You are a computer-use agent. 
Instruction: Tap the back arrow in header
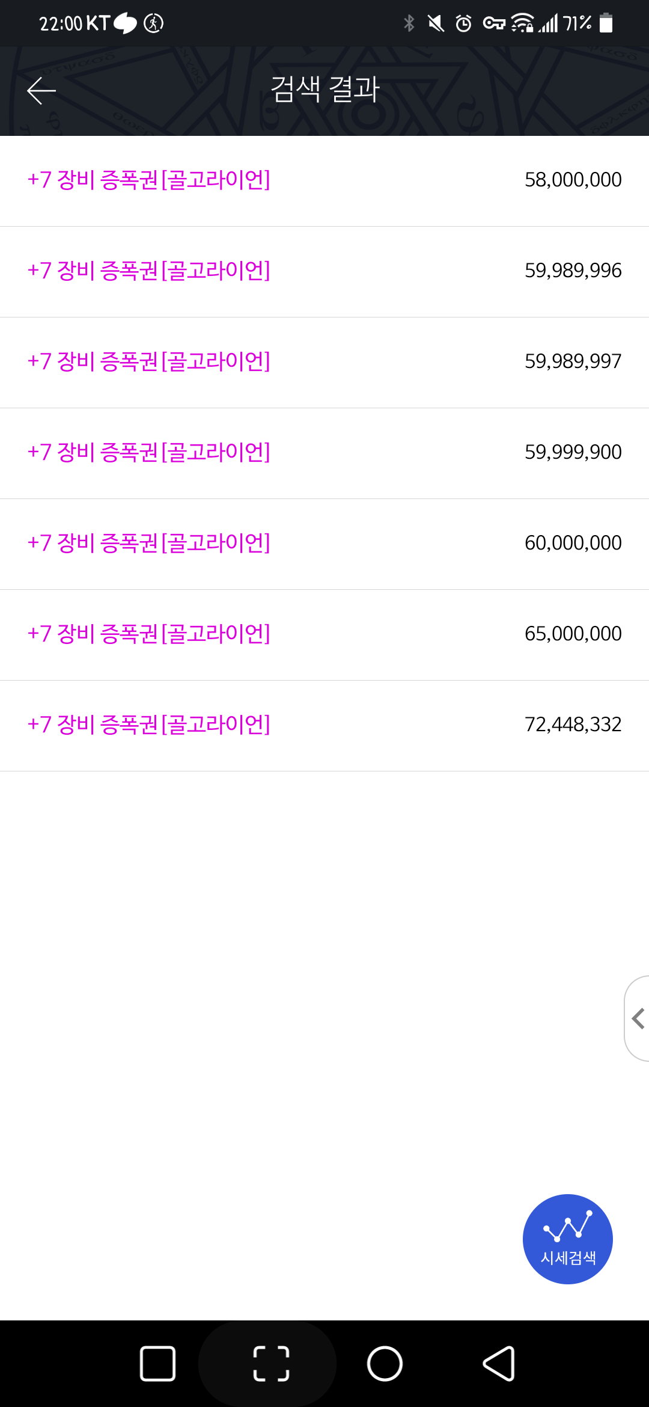pos(41,91)
